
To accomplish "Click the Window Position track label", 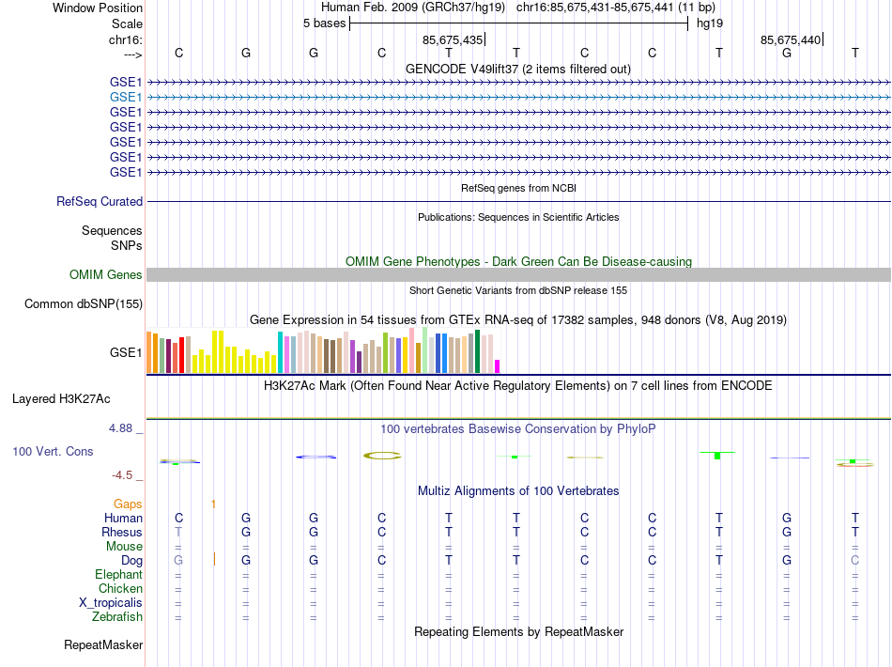I will pyautogui.click(x=98, y=8).
